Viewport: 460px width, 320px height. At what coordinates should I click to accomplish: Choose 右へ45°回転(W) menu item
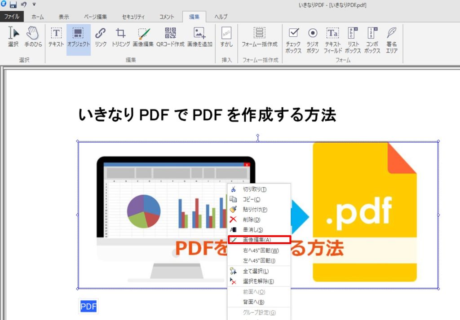click(x=259, y=250)
